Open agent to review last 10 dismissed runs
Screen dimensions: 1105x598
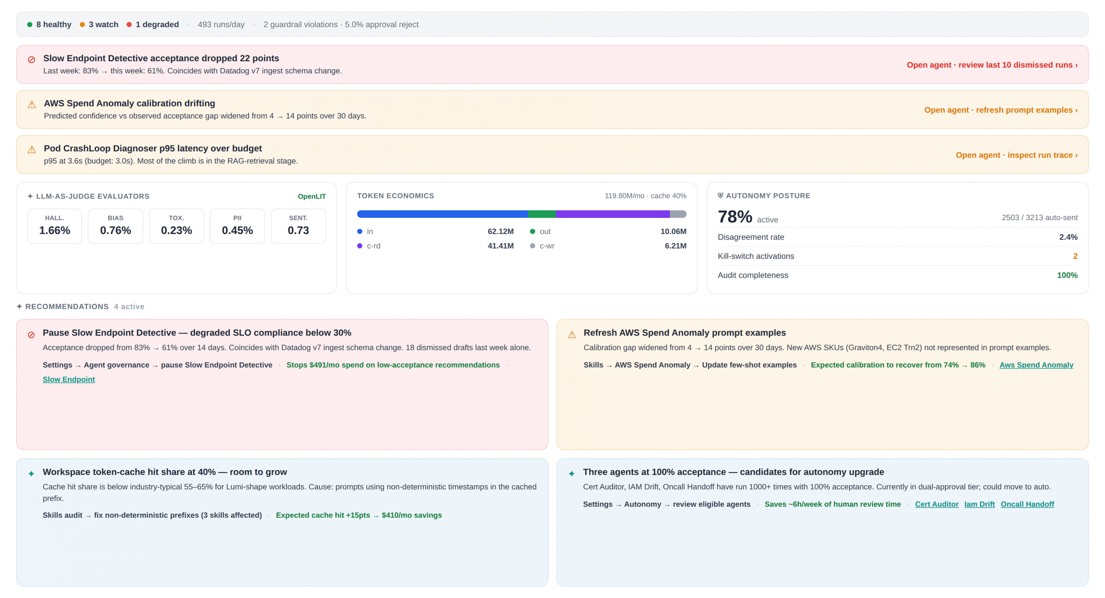992,65
